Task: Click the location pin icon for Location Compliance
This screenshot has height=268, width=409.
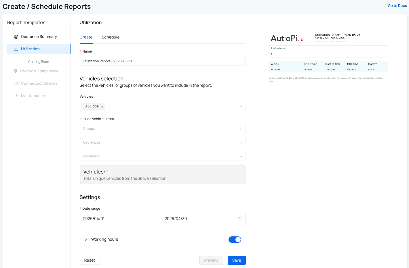Action: [16, 71]
